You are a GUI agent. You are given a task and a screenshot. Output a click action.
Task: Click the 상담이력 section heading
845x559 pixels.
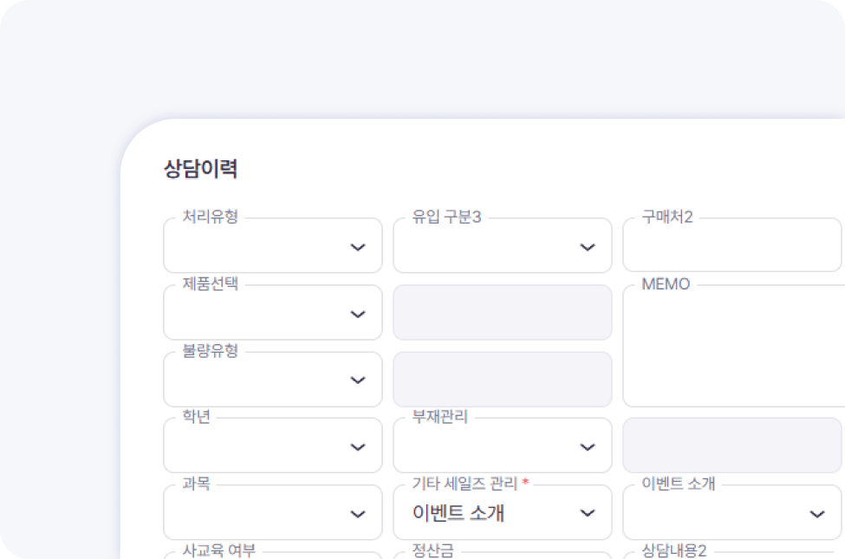(x=200, y=169)
